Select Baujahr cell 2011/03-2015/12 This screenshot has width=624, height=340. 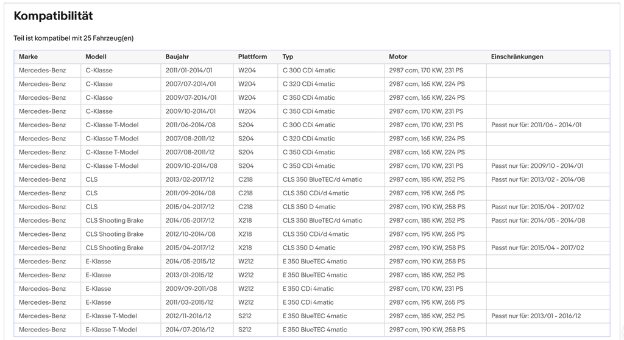pos(190,302)
